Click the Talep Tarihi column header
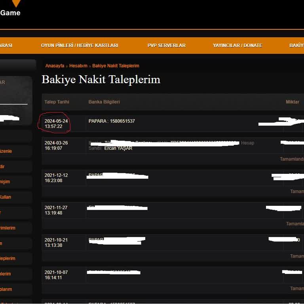The width and height of the screenshot is (304, 304). click(57, 102)
